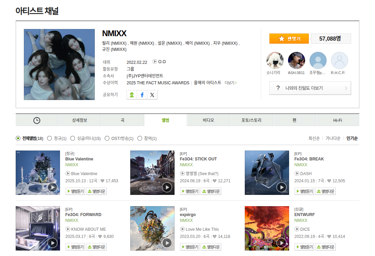Click 앨범듣기 for Fe3O4: FORWARD
Image resolution: width=375 pixels, height=256 pixels.
(75, 247)
